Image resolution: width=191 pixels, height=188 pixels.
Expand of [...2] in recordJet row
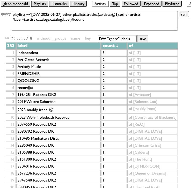135,88
